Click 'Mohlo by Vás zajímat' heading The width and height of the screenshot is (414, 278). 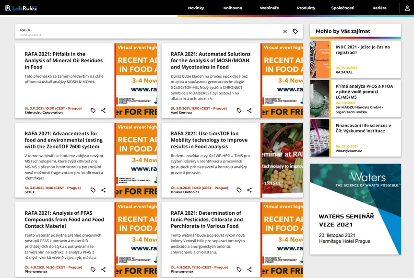tap(343, 31)
